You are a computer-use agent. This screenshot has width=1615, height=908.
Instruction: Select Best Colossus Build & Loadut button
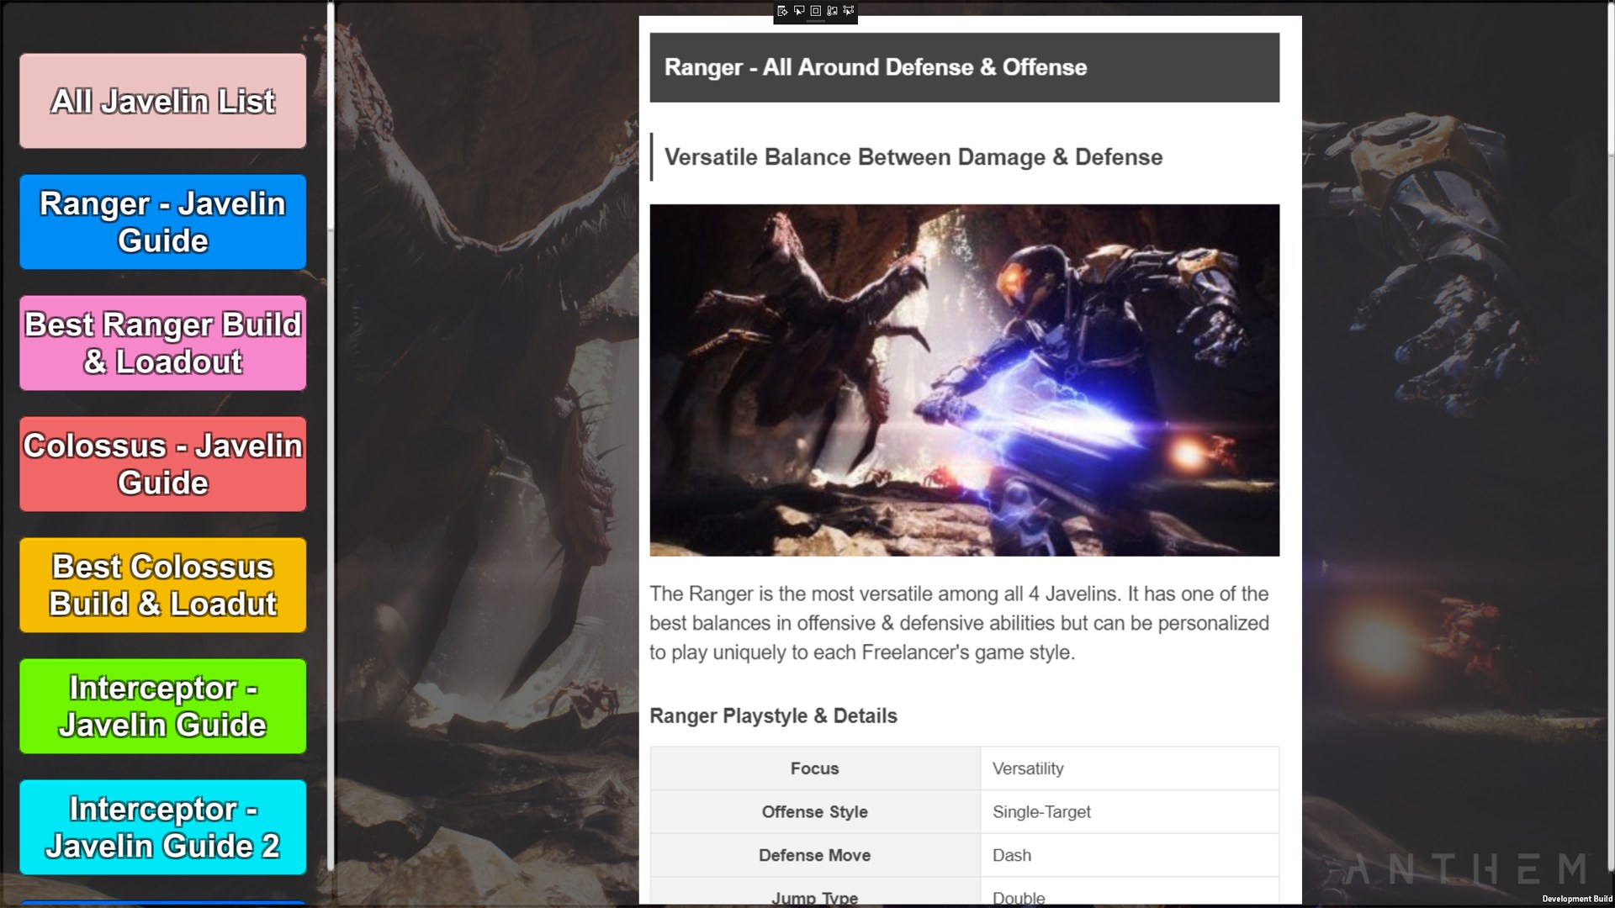point(163,585)
